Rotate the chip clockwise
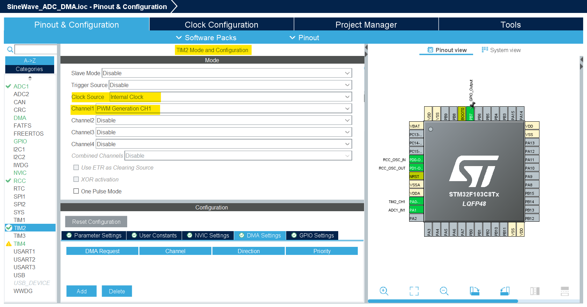587x307 pixels. (x=474, y=291)
